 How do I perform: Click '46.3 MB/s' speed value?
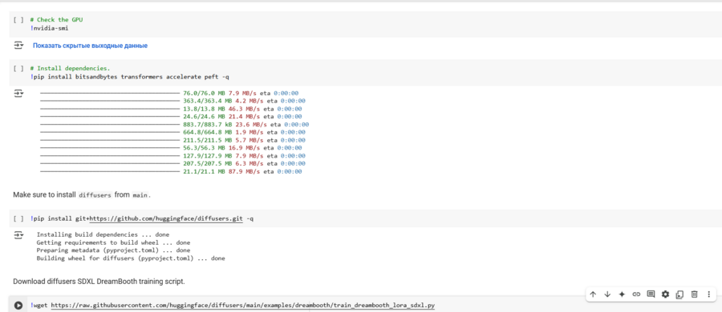coord(244,109)
